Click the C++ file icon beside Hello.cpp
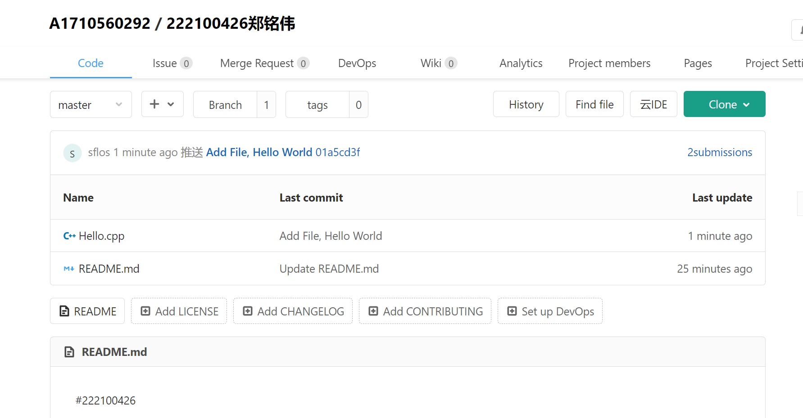Viewport: 803px width, 418px height. [69, 236]
